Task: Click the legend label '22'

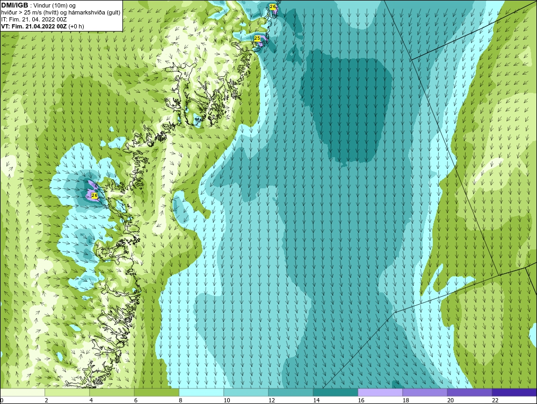Action: click(495, 401)
